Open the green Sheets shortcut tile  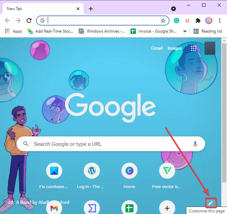129,208
